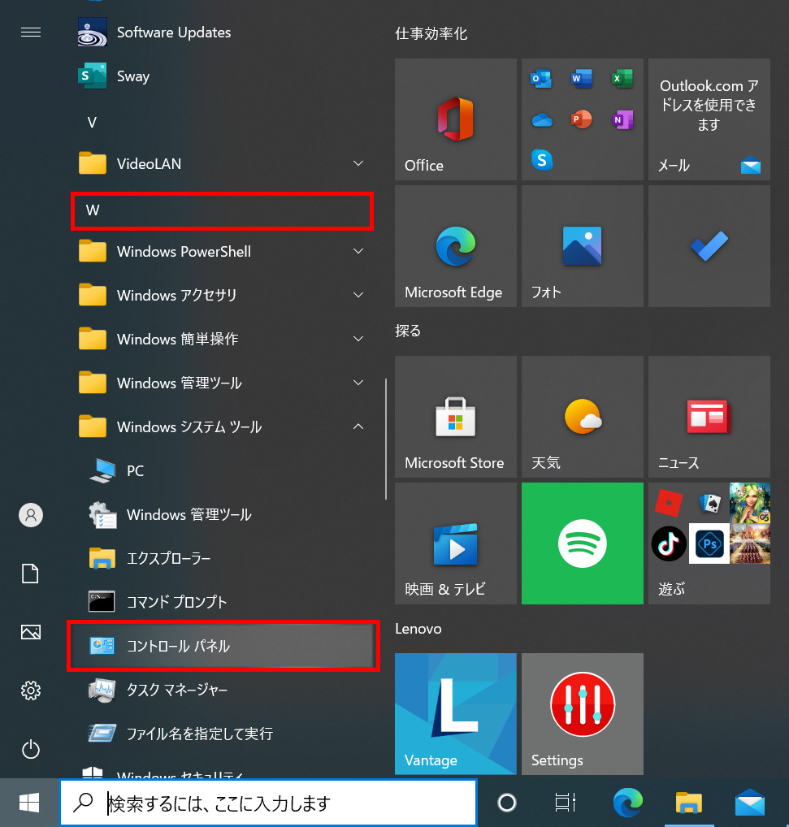Open エクスプローラー in the app list
Screen dimensions: 789x827
(x=222, y=558)
